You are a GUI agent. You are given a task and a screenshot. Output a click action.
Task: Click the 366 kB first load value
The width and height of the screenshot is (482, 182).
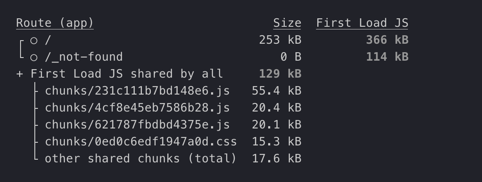387,40
